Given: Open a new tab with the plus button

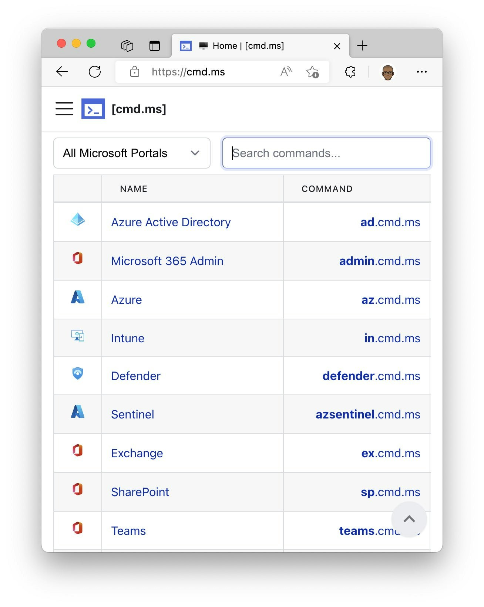Looking at the screenshot, I should coord(362,45).
